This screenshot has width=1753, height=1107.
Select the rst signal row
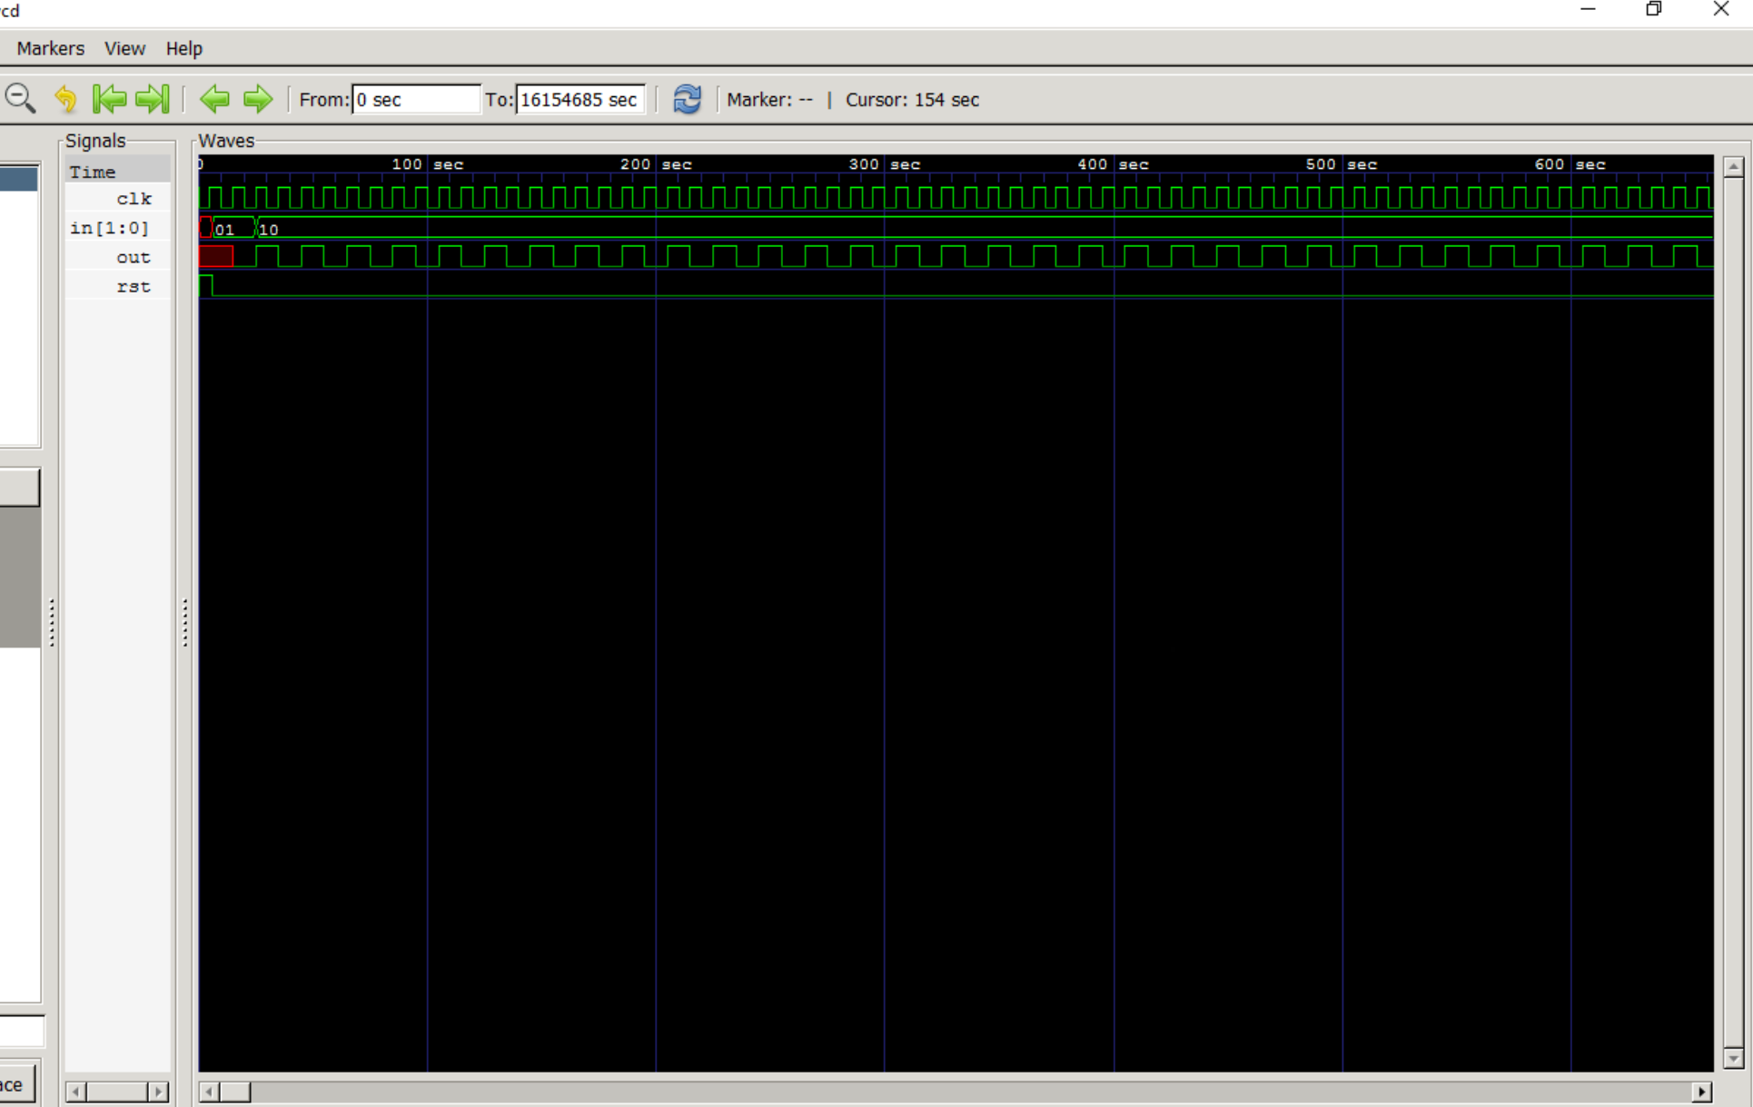pyautogui.click(x=133, y=286)
